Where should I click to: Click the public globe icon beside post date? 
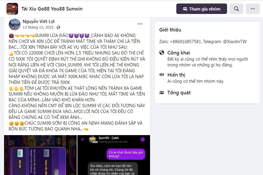pyautogui.click(x=58, y=27)
